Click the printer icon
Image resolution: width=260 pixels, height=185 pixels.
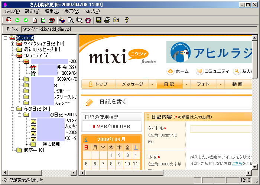[x=107, y=20]
